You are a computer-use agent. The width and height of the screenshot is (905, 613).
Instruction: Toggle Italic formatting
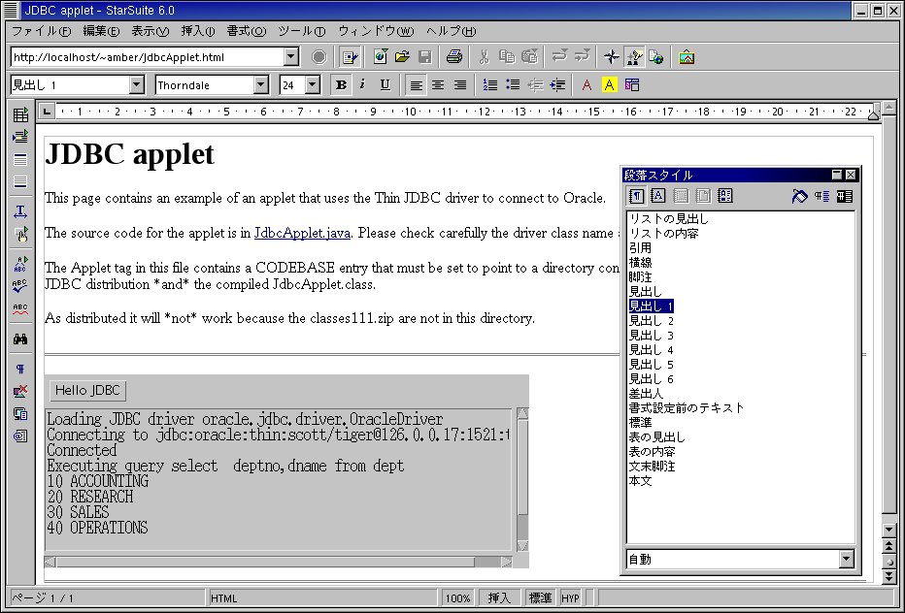[362, 85]
